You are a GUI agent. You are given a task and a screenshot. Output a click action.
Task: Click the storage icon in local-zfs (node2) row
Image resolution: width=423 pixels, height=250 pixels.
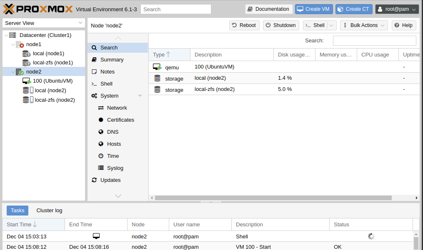click(x=157, y=90)
